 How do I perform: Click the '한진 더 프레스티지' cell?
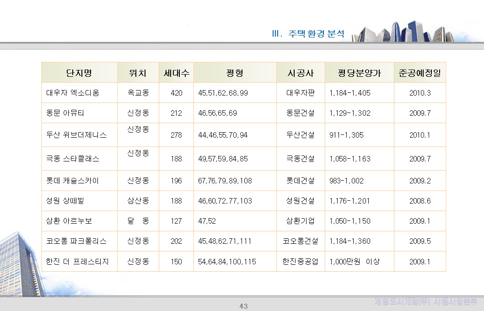pos(78,262)
